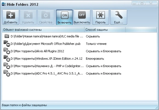Click the hidden checkered icon of VLC row
Screen dimensions: 159x110
(7, 36)
